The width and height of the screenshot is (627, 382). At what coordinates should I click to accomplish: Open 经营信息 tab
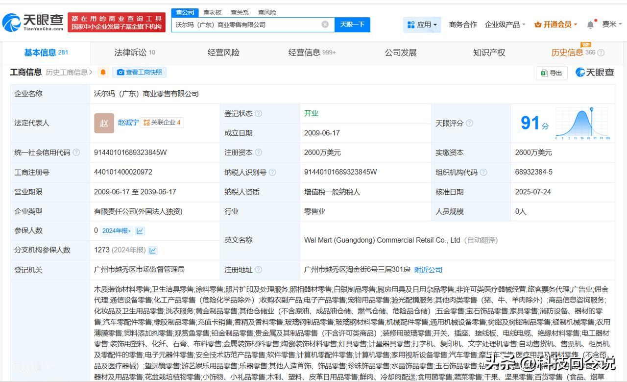click(312, 52)
